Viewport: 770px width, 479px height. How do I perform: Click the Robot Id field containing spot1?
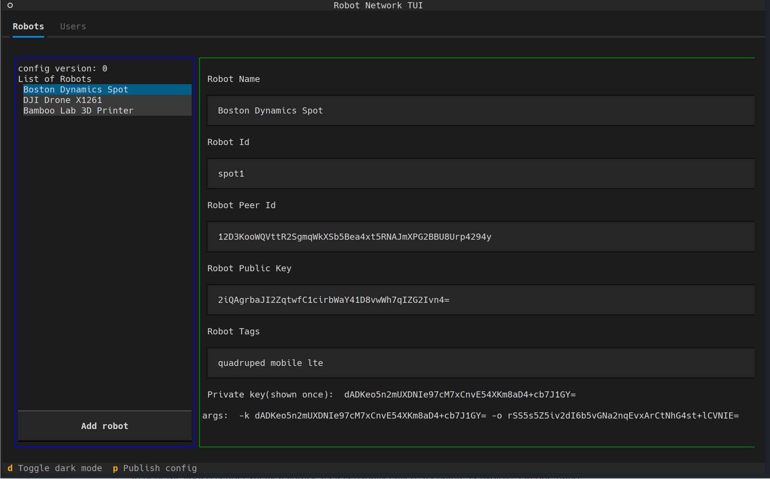(x=480, y=174)
